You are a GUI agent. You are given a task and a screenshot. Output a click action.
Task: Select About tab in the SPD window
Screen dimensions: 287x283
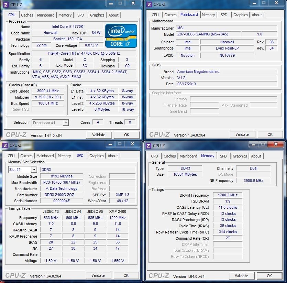click(x=113, y=156)
